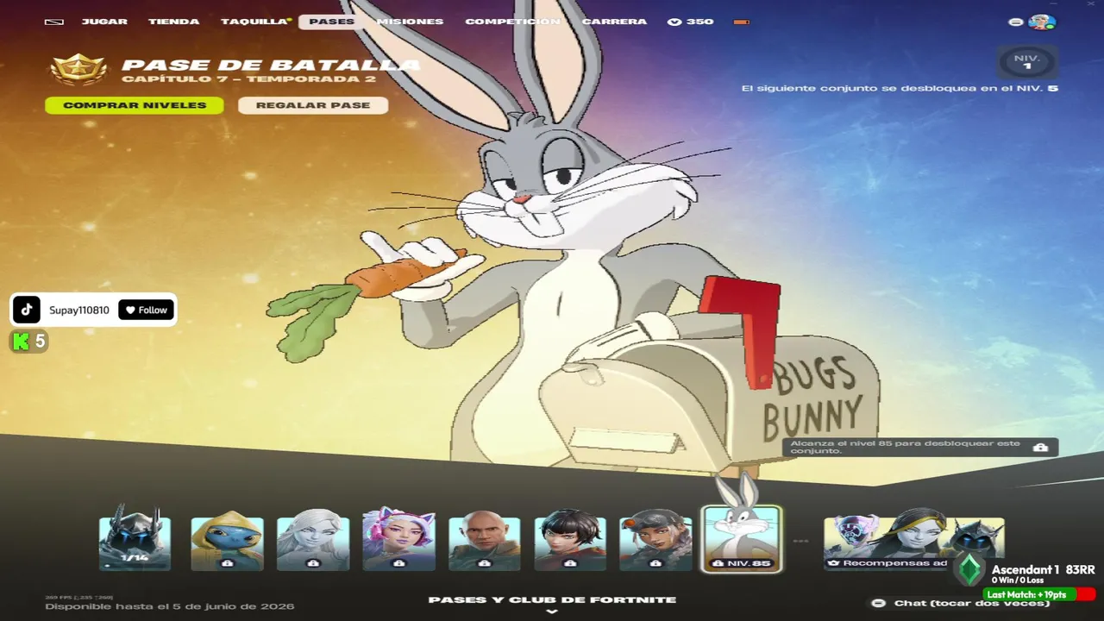
Task: Open the sidebar menu icon beside JUGAR
Action: (53, 22)
